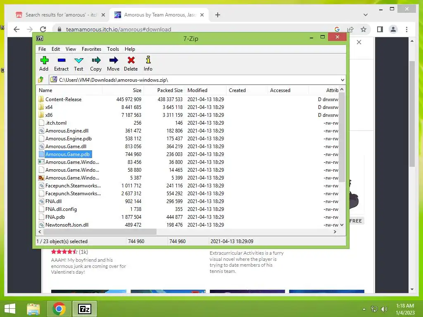Open Chrome's three-dot menu

click(x=407, y=29)
